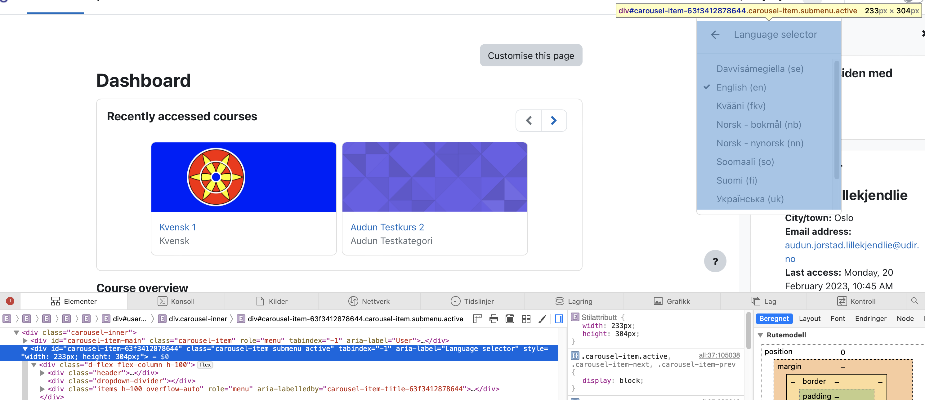Viewport: 925px width, 400px height.
Task: Click the back arrow in Language selector
Action: click(x=715, y=34)
